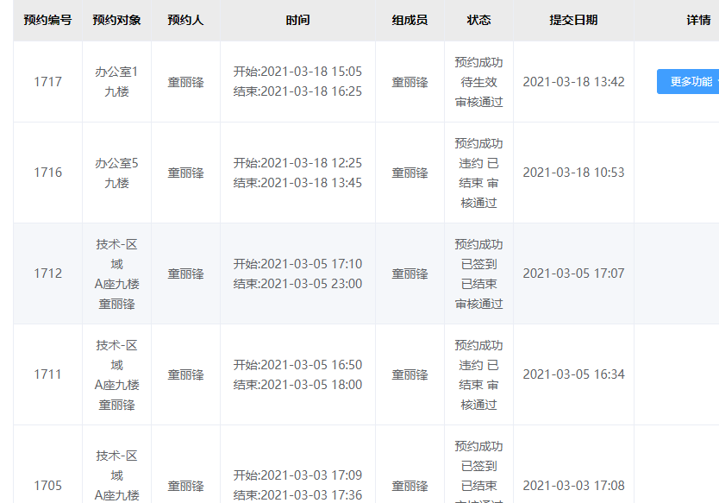This screenshot has height=503, width=719.
Task: Click the 状态 column header
Action: pos(478,20)
